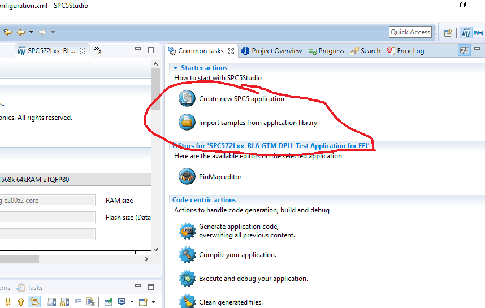Click the Editors for SPC572Lxx_RLA heading
485x308 pixels.
tap(271, 145)
